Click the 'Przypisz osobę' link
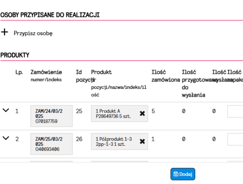The height and width of the screenshot is (184, 243). pyautogui.click(x=33, y=33)
